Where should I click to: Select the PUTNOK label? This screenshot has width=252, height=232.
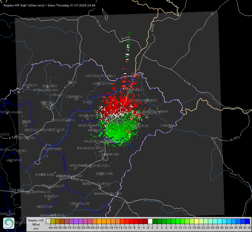pos(30,85)
